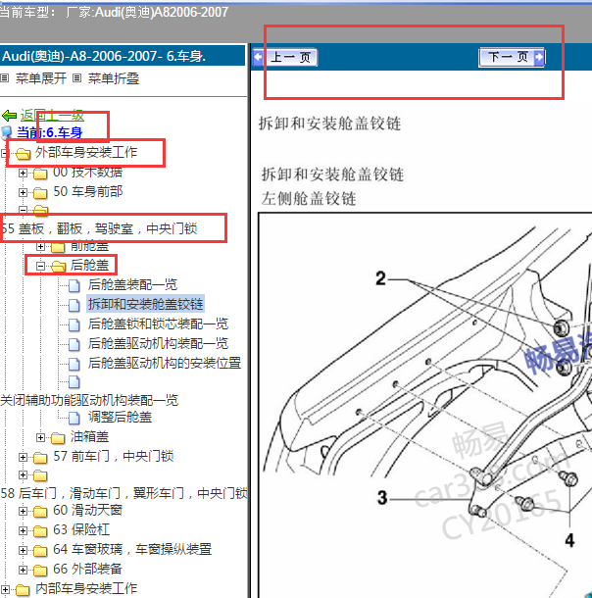Select 内部车身安装工作 in tree
The height and width of the screenshot is (598, 592).
[86, 588]
